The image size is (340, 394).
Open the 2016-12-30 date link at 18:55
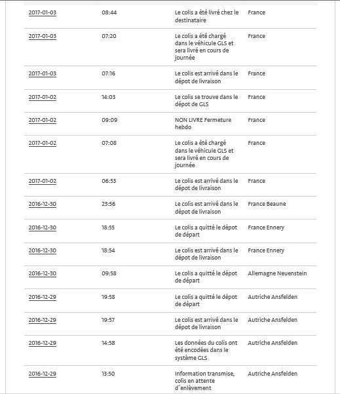43,227
